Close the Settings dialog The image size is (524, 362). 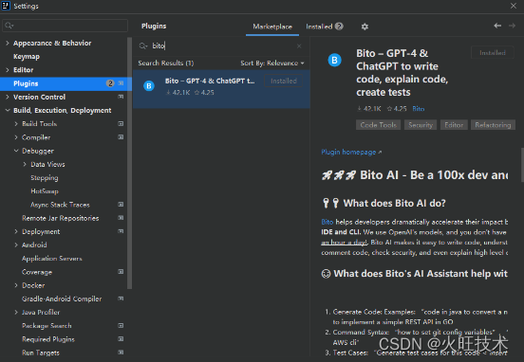pyautogui.click(x=514, y=6)
